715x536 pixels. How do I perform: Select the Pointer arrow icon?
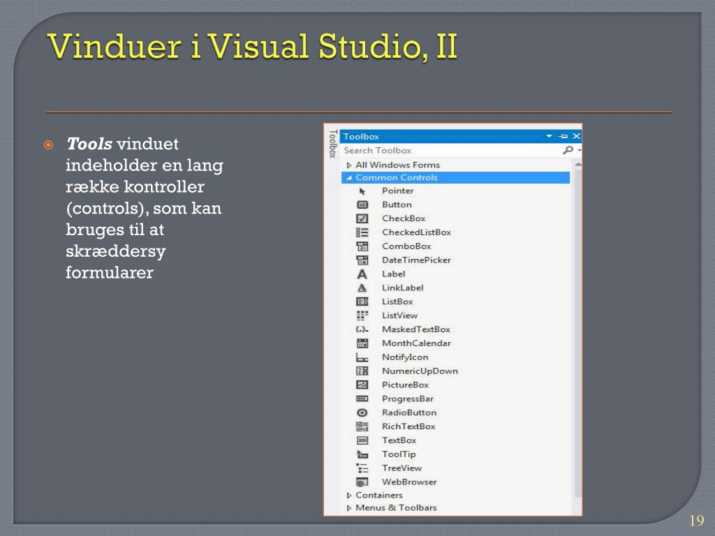(362, 191)
